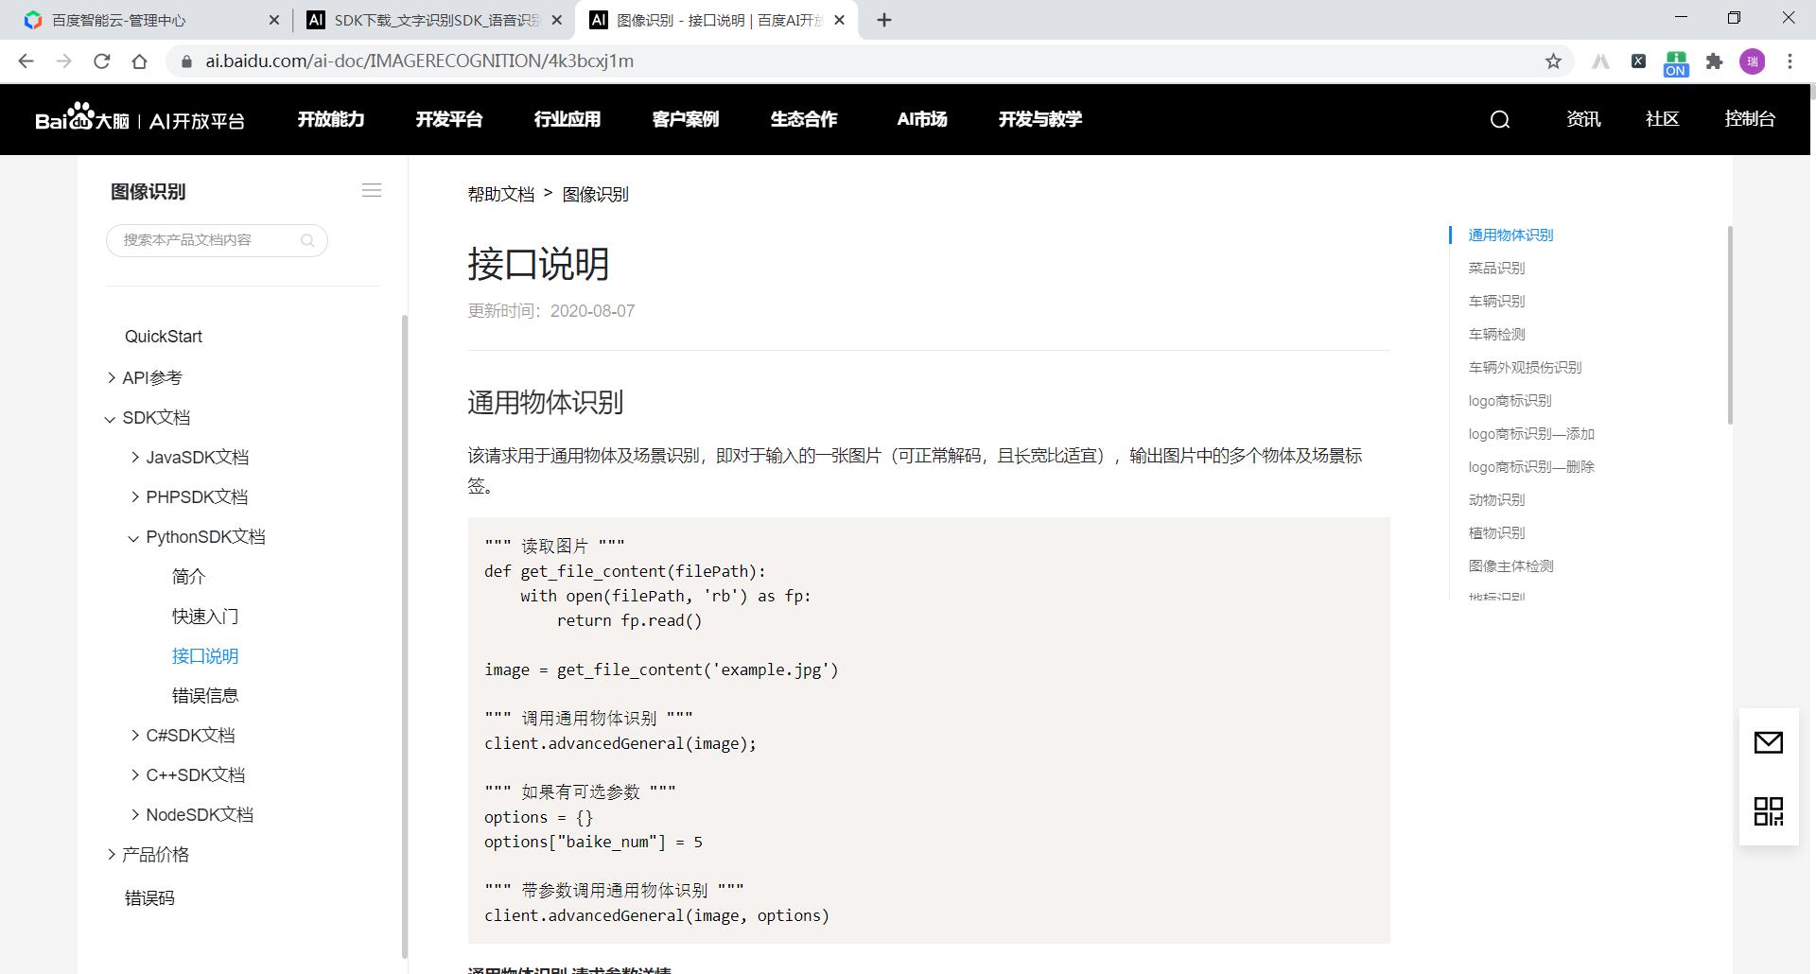Open the QR code floating icon
Image resolution: width=1816 pixels, height=974 pixels.
tap(1769, 811)
